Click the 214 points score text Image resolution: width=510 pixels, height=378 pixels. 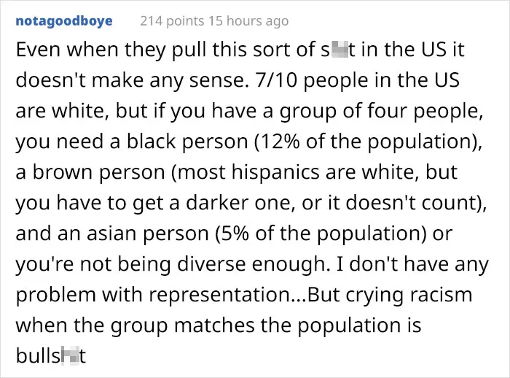pyautogui.click(x=172, y=21)
